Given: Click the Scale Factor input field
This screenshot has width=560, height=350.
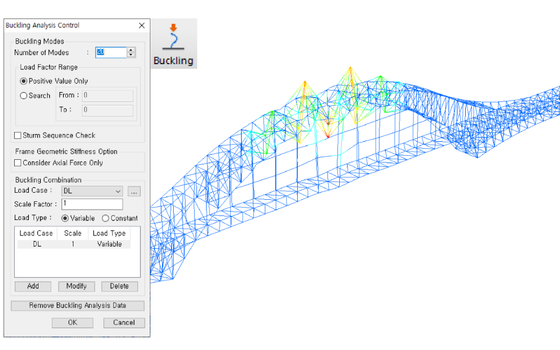Looking at the screenshot, I should 92,204.
